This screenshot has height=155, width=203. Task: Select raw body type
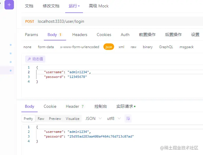[133, 47]
